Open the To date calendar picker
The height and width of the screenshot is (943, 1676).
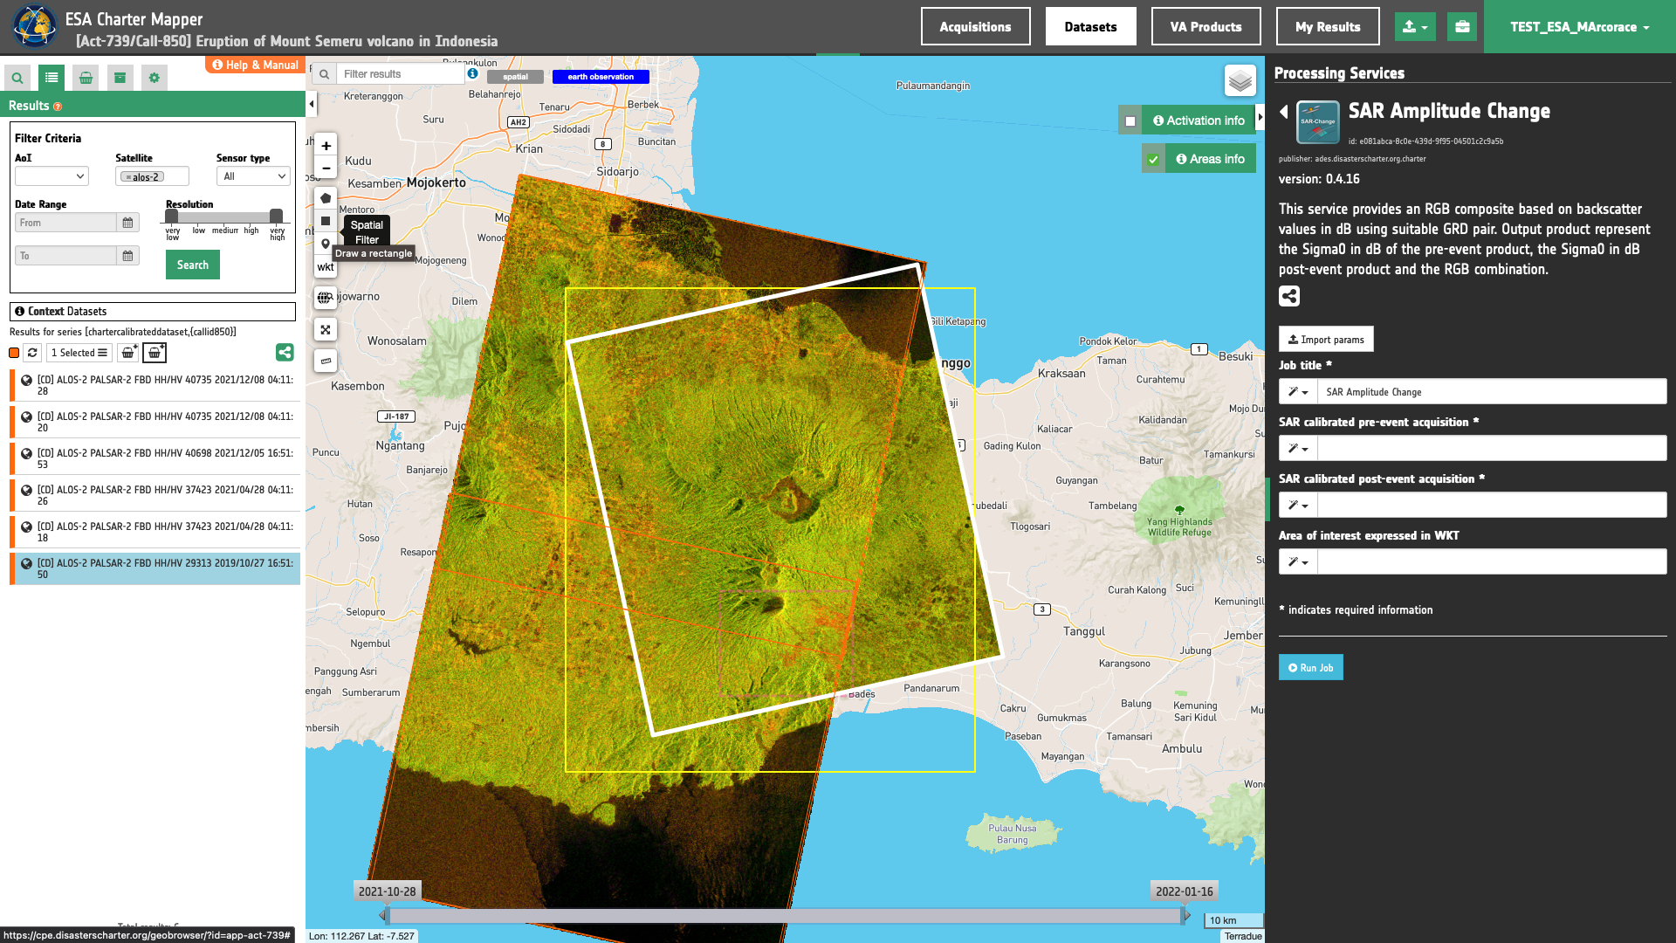pos(127,256)
